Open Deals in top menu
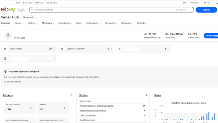 (18, 3)
